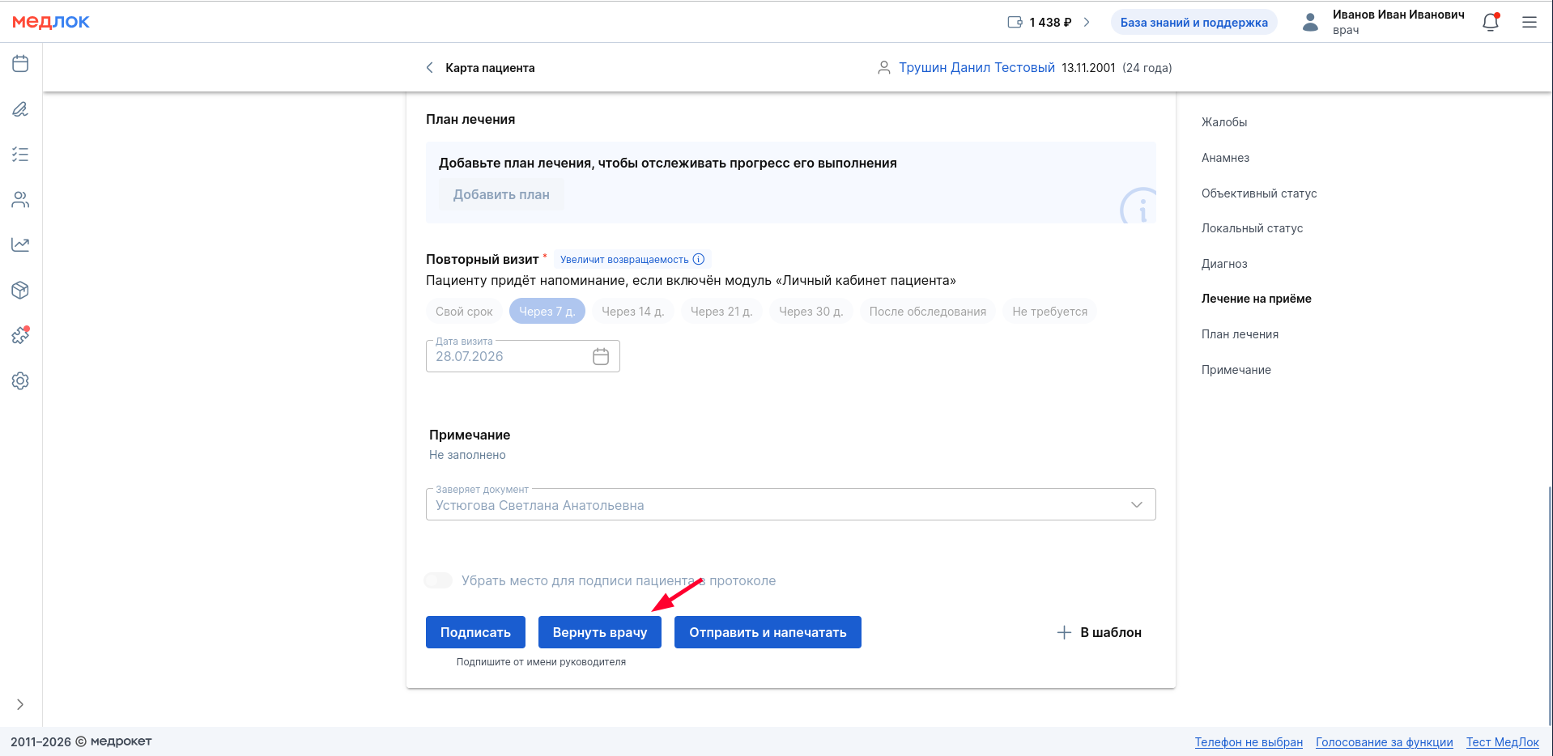Click info icon beside Увеличит возвращаемость
Screen dimensions: 1553x756
point(699,259)
